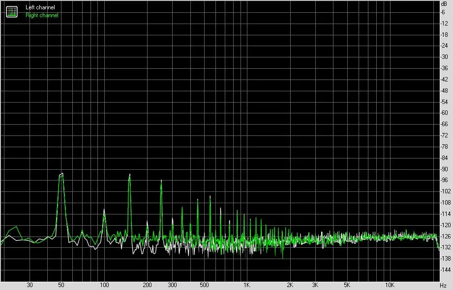Click the "-144" dB axis value

(x=445, y=269)
